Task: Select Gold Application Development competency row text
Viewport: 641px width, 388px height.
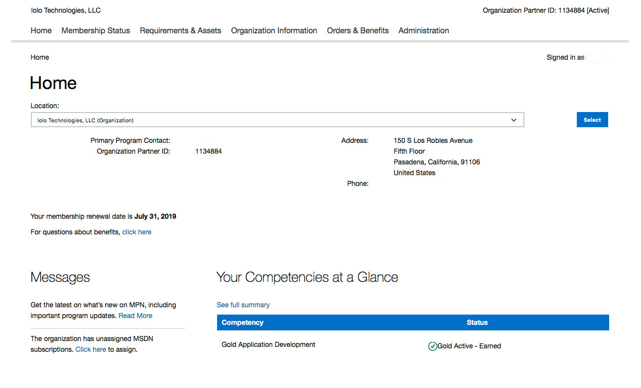Action: click(x=269, y=344)
